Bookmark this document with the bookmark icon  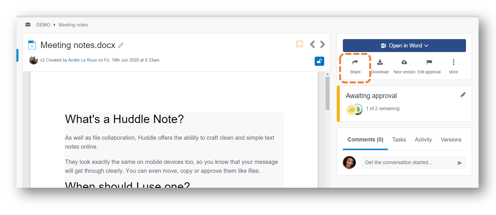coord(299,44)
